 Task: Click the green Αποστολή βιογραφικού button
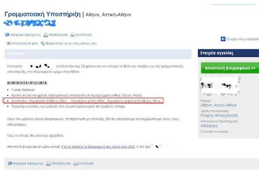[230, 68]
